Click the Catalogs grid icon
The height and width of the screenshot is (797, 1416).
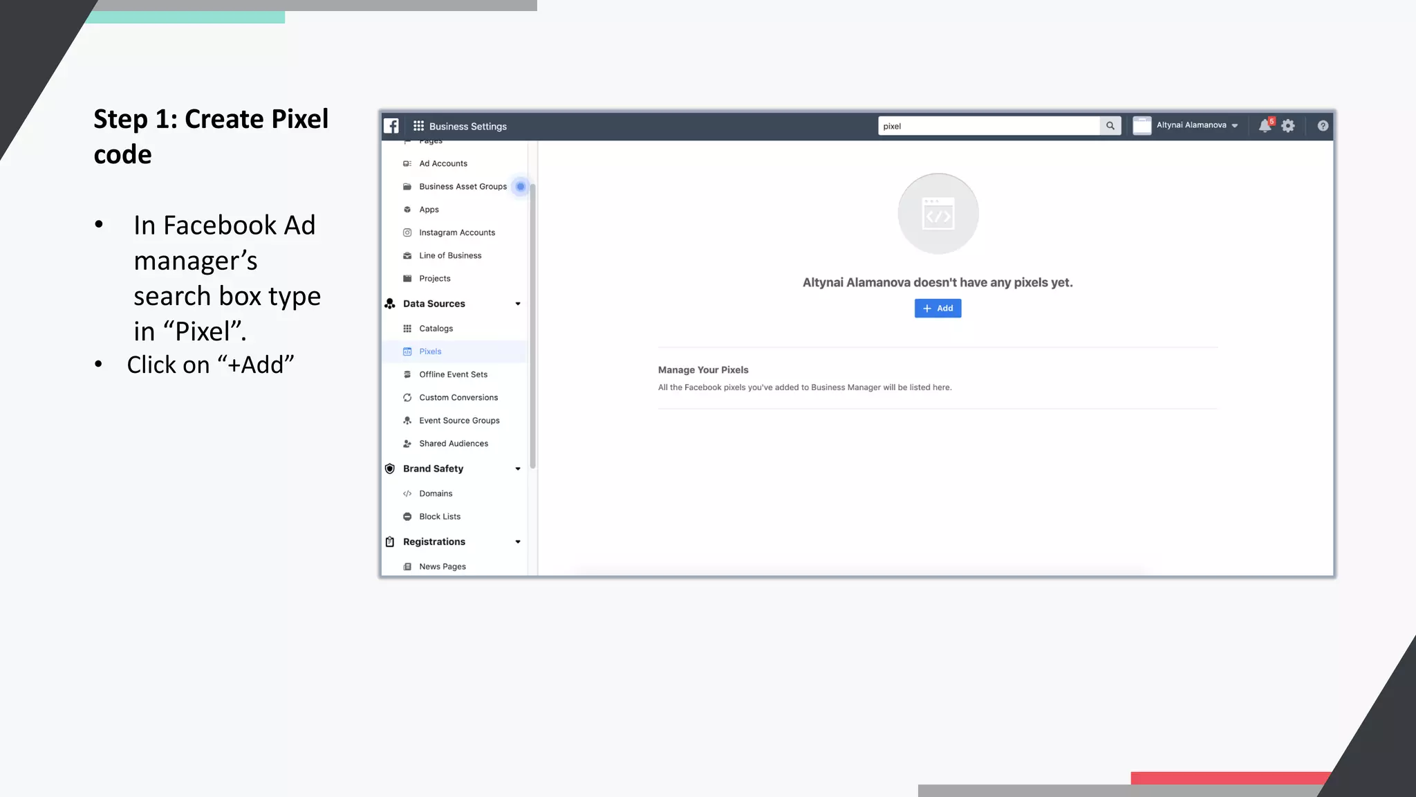click(407, 329)
